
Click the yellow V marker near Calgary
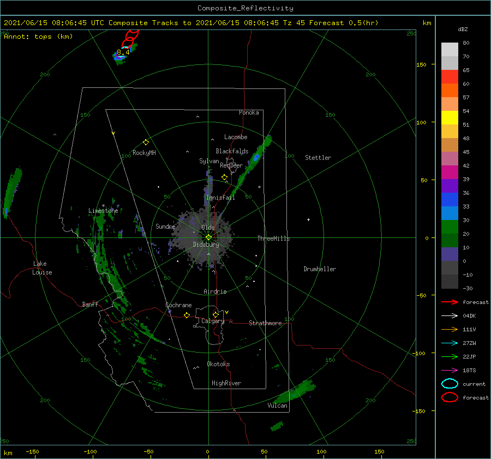pos(227,312)
